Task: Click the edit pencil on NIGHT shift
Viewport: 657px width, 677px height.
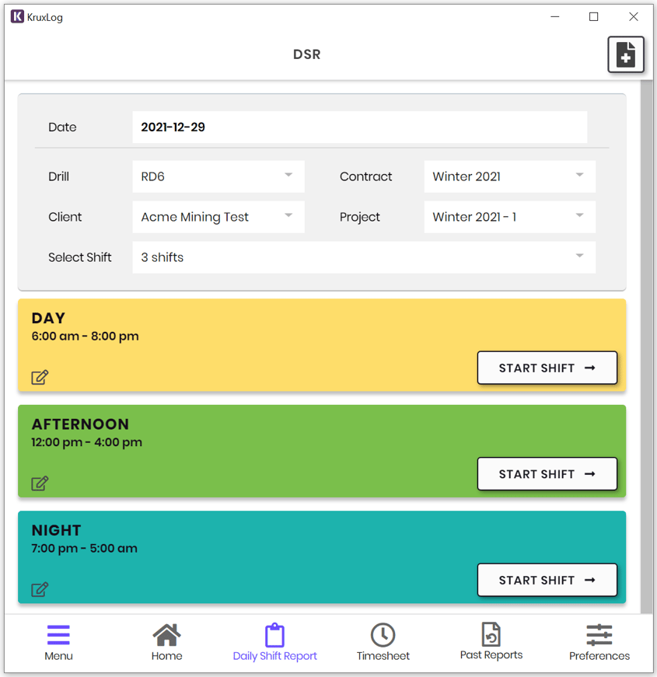Action: [x=40, y=589]
